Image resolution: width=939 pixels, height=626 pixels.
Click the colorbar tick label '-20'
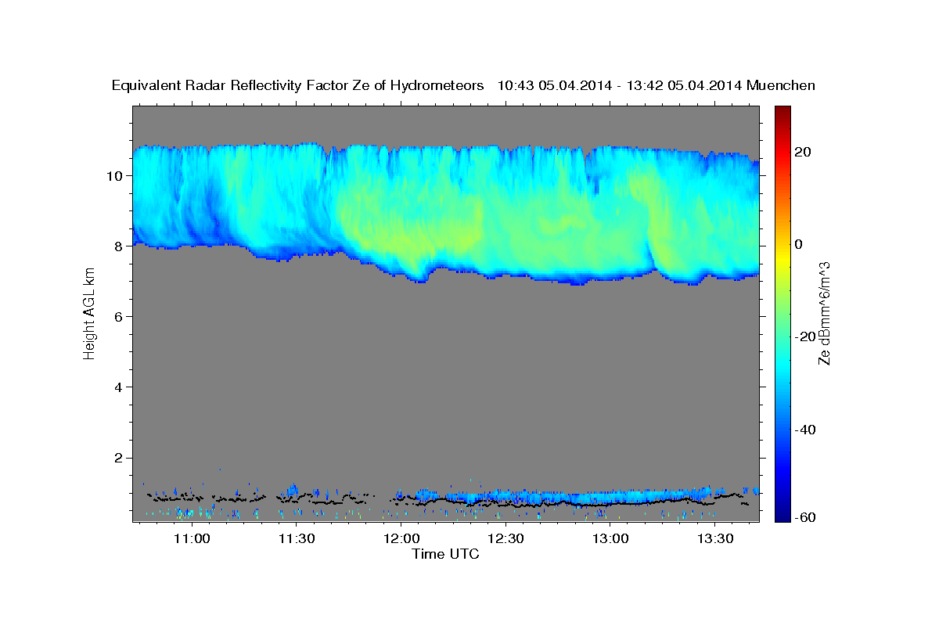pyautogui.click(x=806, y=337)
